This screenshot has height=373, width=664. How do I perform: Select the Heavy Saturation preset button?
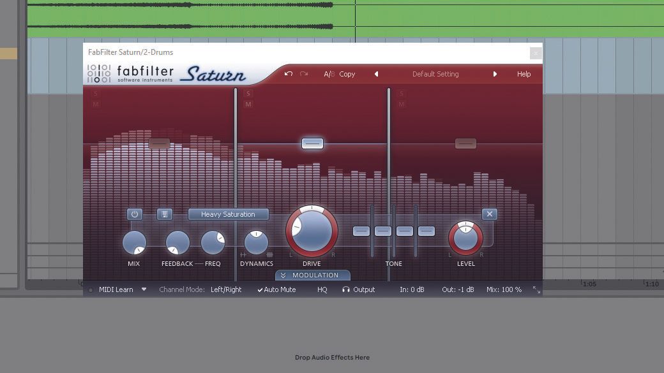[228, 214]
